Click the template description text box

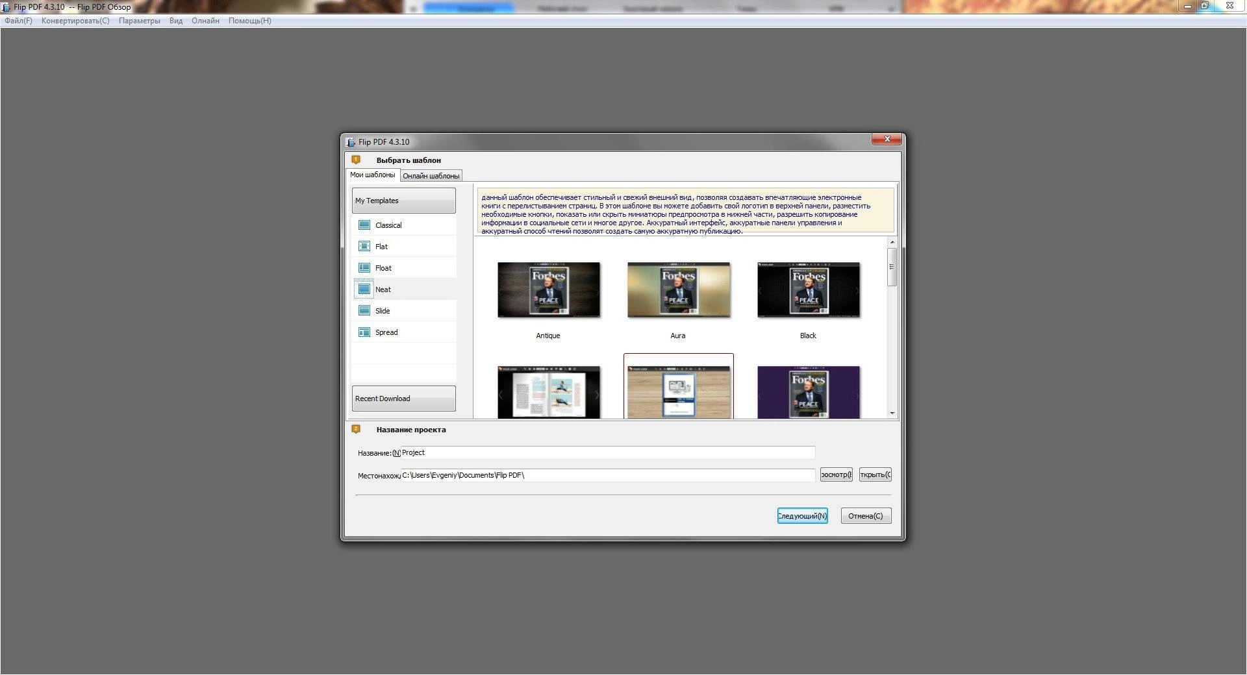coord(686,210)
